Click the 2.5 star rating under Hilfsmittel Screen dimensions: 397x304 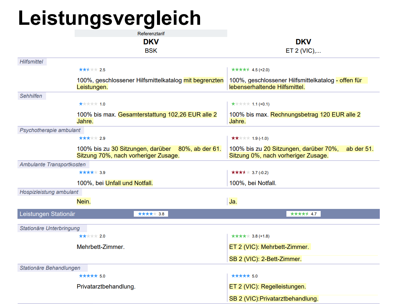click(x=92, y=70)
